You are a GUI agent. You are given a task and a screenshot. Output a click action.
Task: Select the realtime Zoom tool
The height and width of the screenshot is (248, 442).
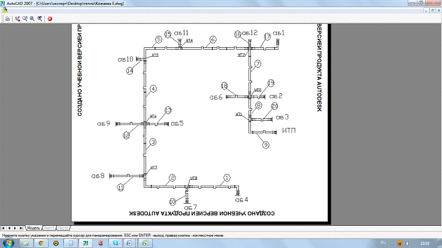point(25,19)
